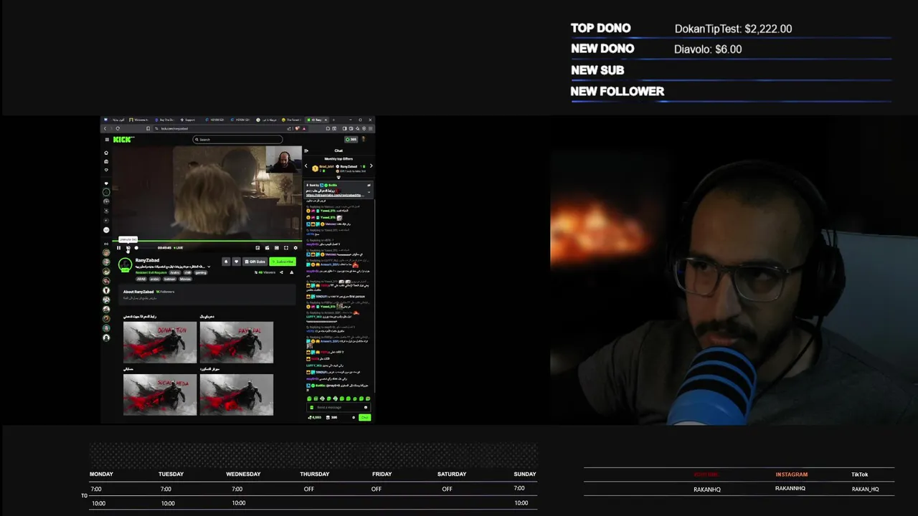This screenshot has height=516, width=918.
Task: Adjust player volume slider
Action: click(143, 248)
